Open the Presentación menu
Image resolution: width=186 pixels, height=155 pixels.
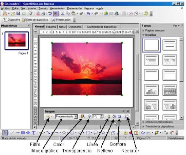74,8
